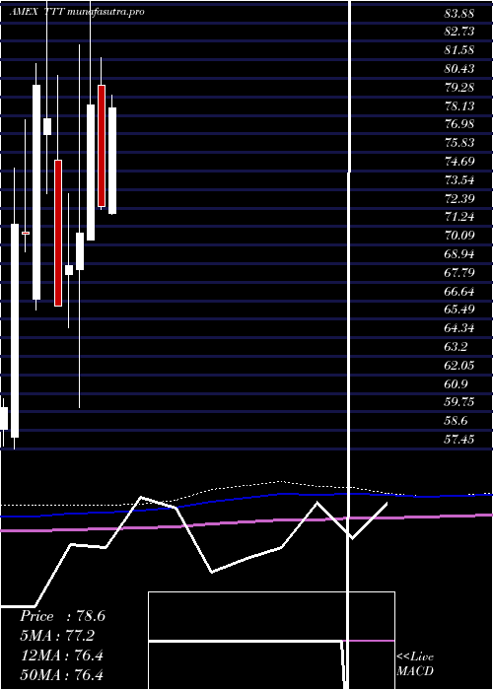
Task: Click the Price : 78.6 readout
Action: click(x=62, y=616)
